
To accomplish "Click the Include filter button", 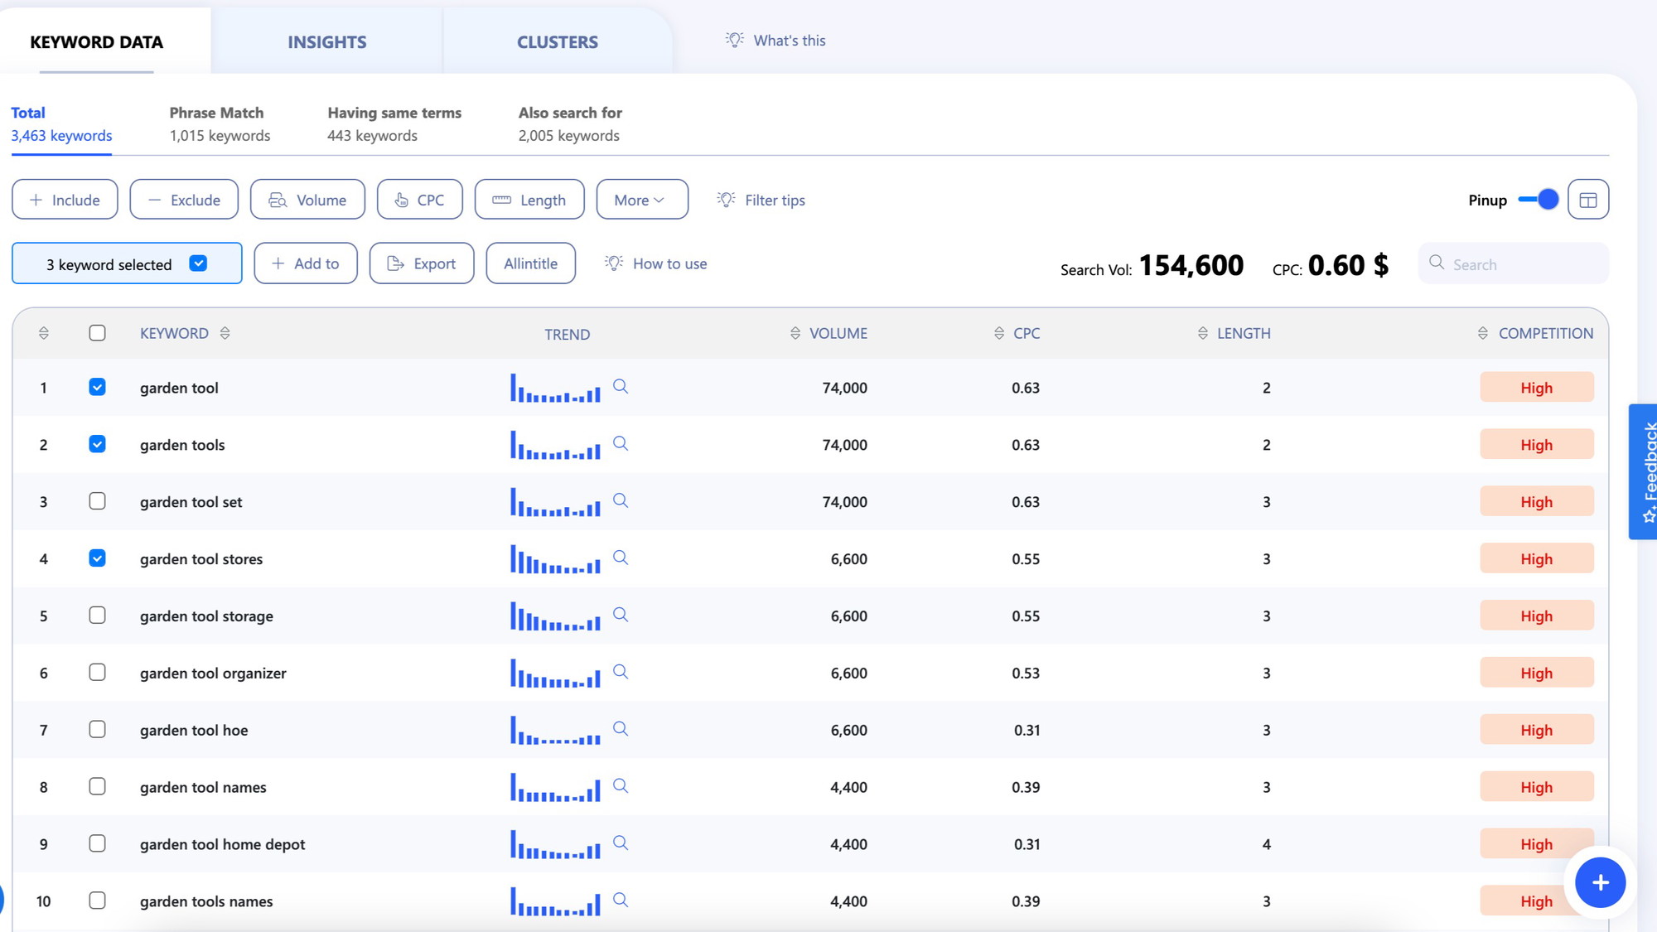I will (x=65, y=200).
